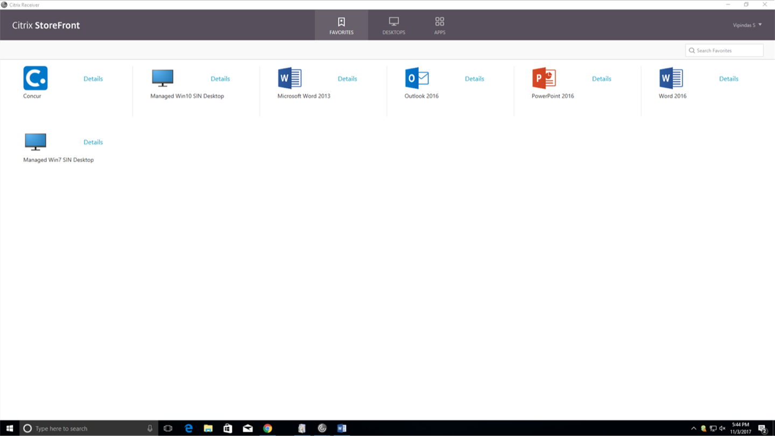Image resolution: width=775 pixels, height=436 pixels.
Task: Open the Microsoft Store taskbar icon
Action: 228,428
